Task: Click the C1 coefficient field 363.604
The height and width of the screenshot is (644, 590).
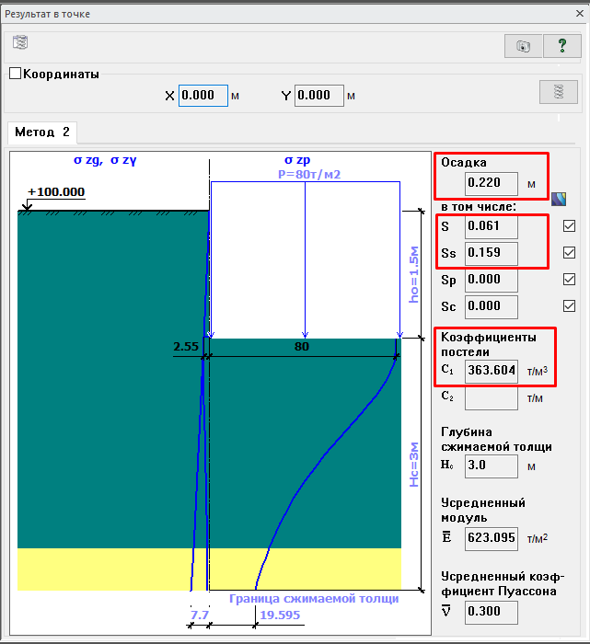Action: (491, 371)
